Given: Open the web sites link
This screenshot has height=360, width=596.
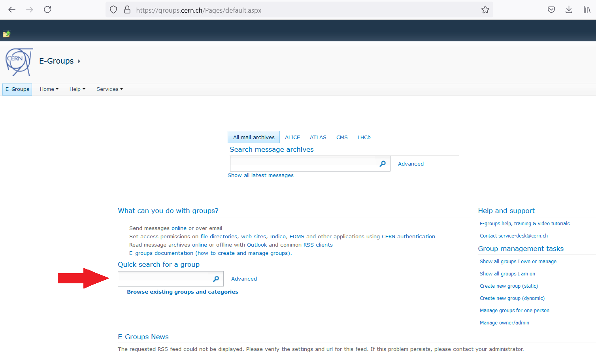Looking at the screenshot, I should click(x=254, y=237).
